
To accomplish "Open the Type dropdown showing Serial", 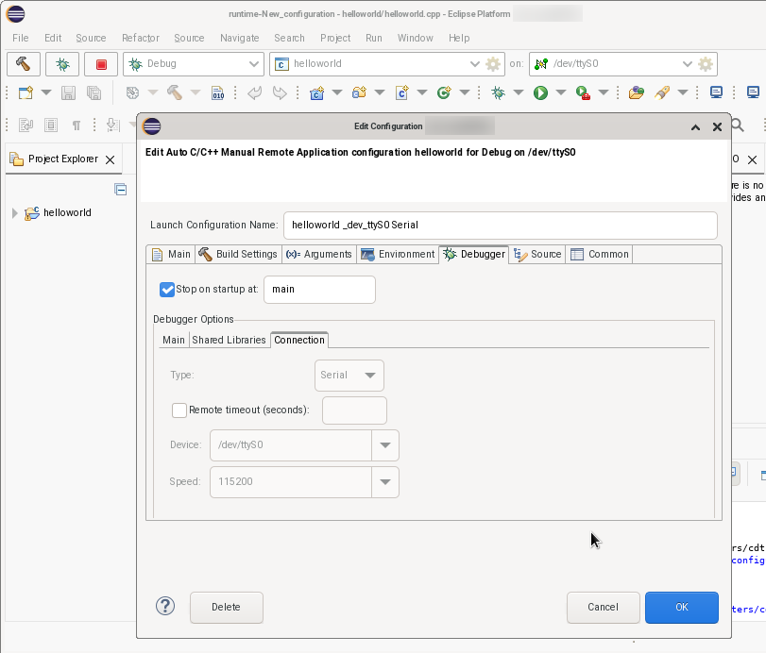I will (349, 375).
